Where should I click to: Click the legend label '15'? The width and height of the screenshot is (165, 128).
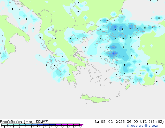point(39,127)
